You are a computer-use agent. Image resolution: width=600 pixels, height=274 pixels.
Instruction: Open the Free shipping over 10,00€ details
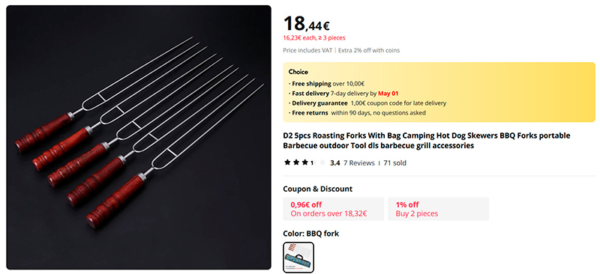[326, 84]
